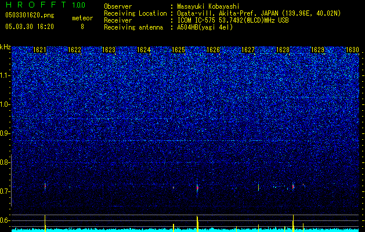The height and width of the screenshot is (232, 365).
Task: Click the HROFFT program title text
Action: [36, 5]
